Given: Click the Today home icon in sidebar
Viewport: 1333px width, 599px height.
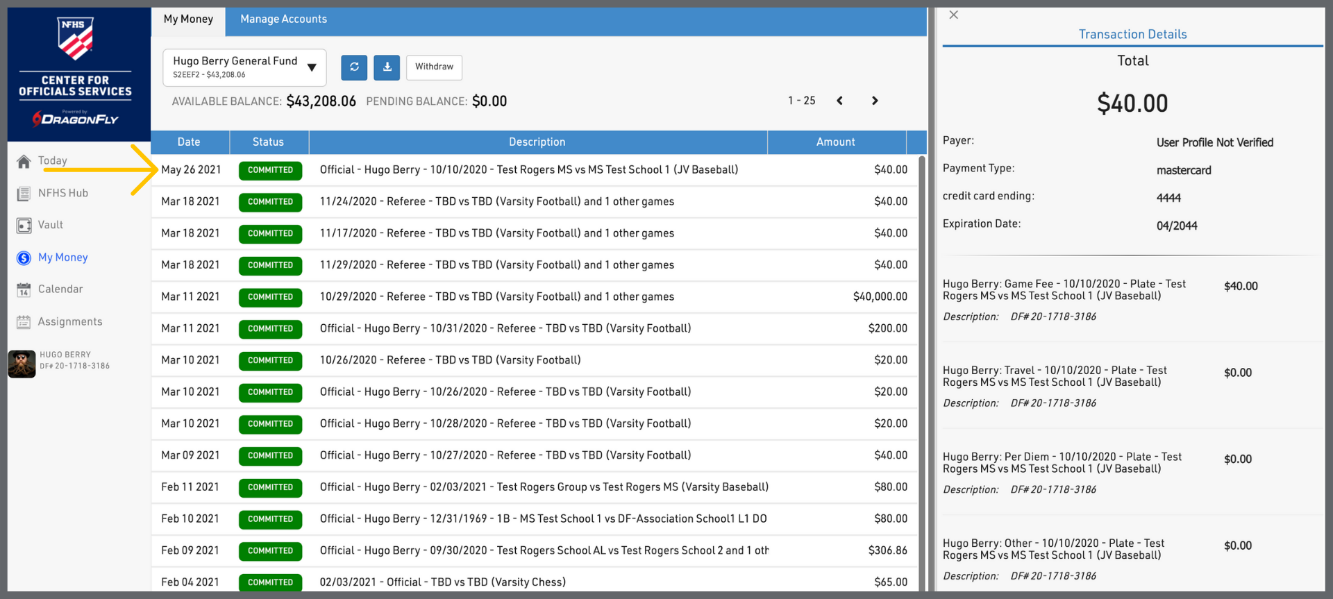Looking at the screenshot, I should pyautogui.click(x=24, y=162).
